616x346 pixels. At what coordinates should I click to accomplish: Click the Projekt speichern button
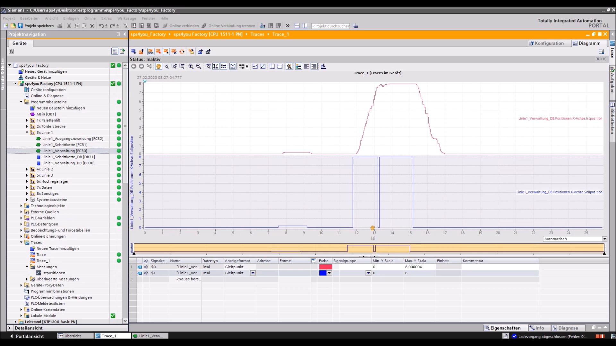click(x=36, y=26)
